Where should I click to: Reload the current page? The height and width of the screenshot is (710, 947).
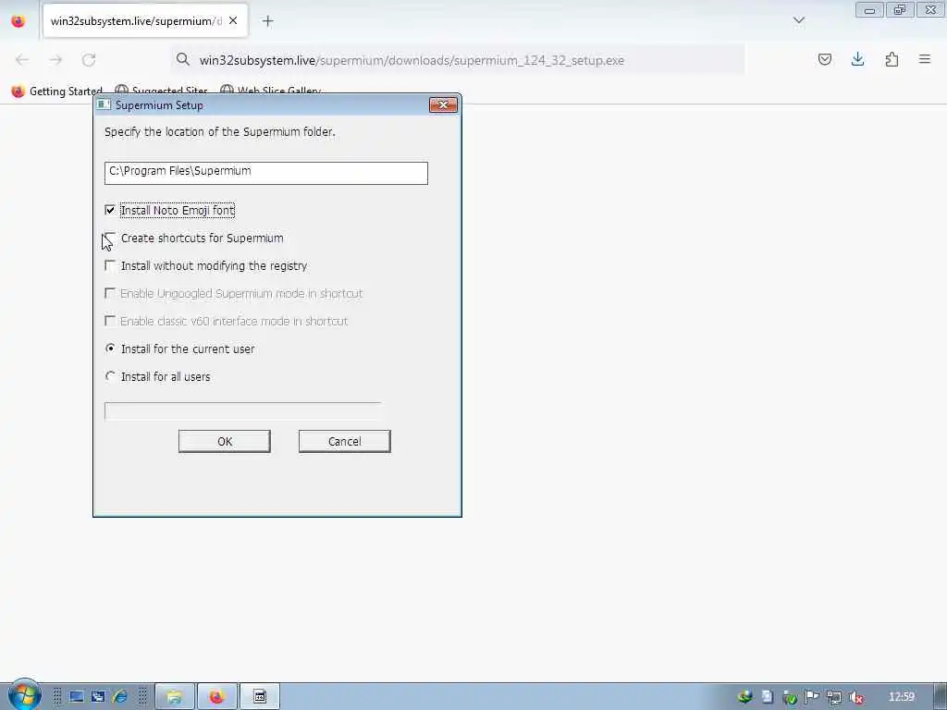(x=89, y=60)
